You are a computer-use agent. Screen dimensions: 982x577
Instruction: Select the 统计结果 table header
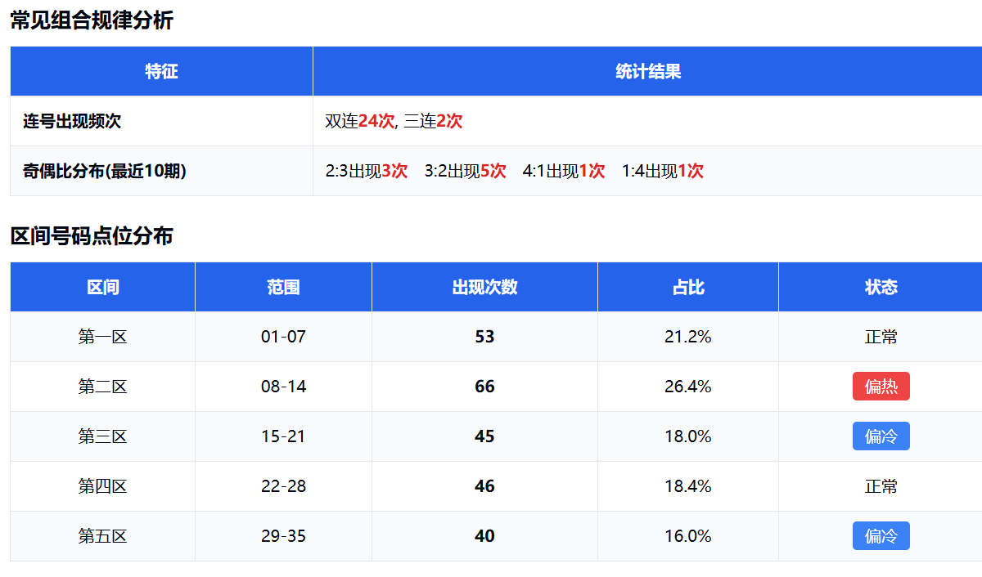click(647, 71)
